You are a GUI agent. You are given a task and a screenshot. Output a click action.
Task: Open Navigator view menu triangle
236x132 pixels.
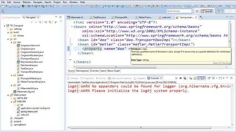(x=61, y=22)
